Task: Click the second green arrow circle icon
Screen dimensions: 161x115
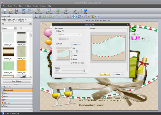Action: [x=50, y=16]
